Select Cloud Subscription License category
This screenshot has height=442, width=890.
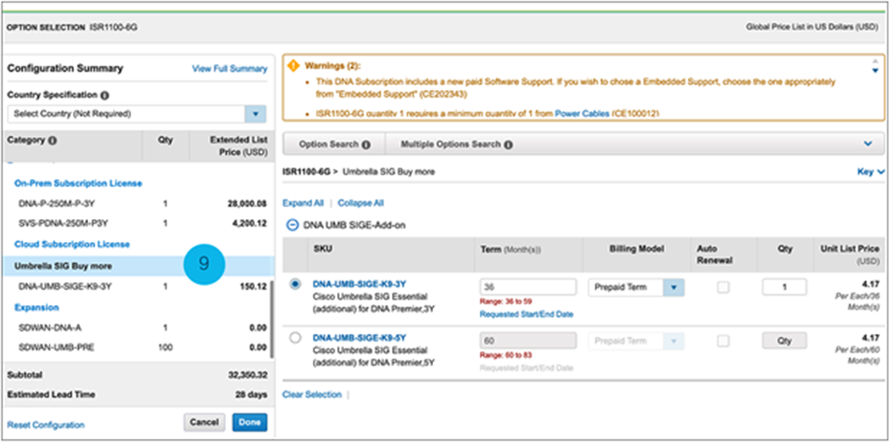coord(72,244)
